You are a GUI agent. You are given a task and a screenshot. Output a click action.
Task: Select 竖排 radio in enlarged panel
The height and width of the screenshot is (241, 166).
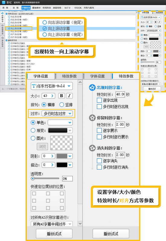62,105
